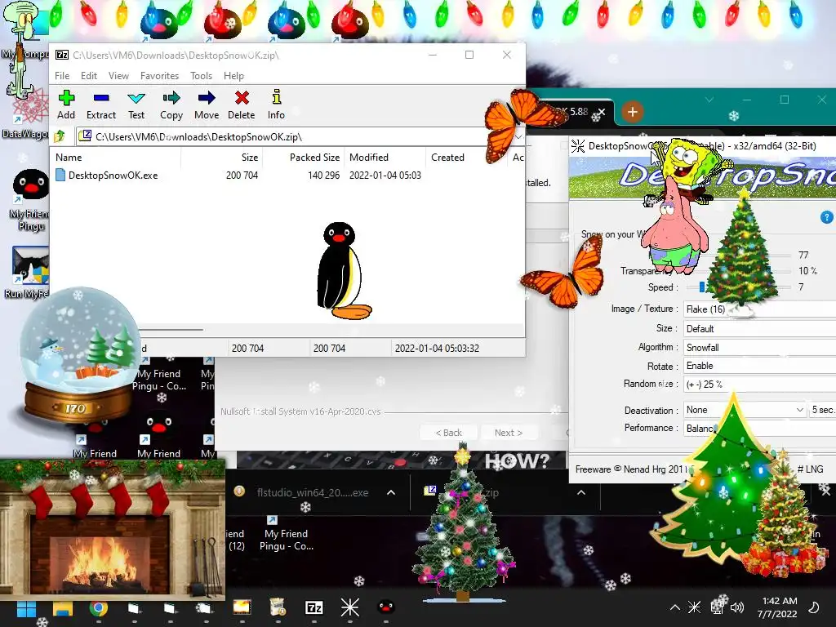The image size is (836, 627).
Task: Click the # LNG language button
Action: (x=811, y=469)
